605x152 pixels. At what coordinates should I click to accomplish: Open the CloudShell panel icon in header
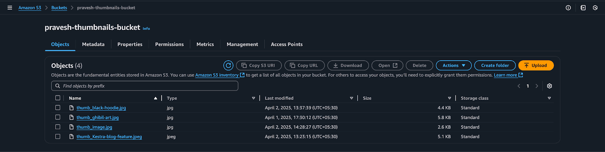[x=583, y=8]
